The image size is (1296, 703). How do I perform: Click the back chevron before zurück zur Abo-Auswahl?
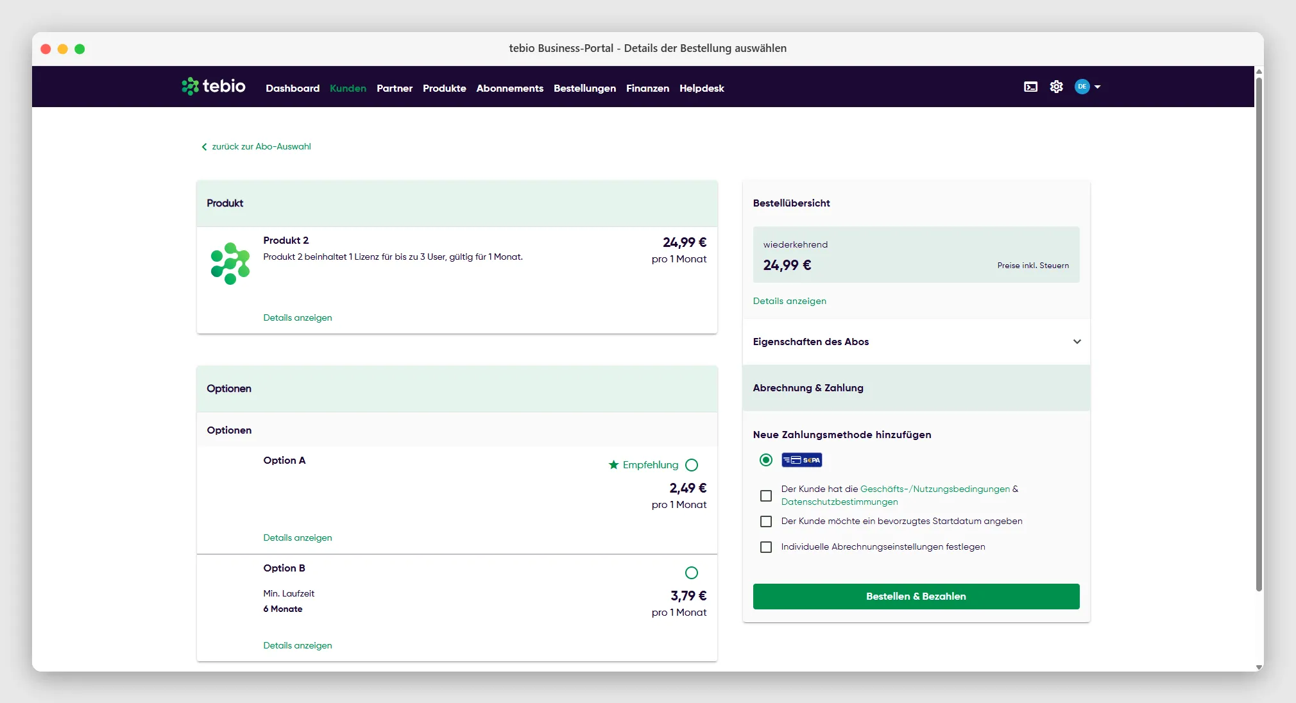tap(204, 147)
